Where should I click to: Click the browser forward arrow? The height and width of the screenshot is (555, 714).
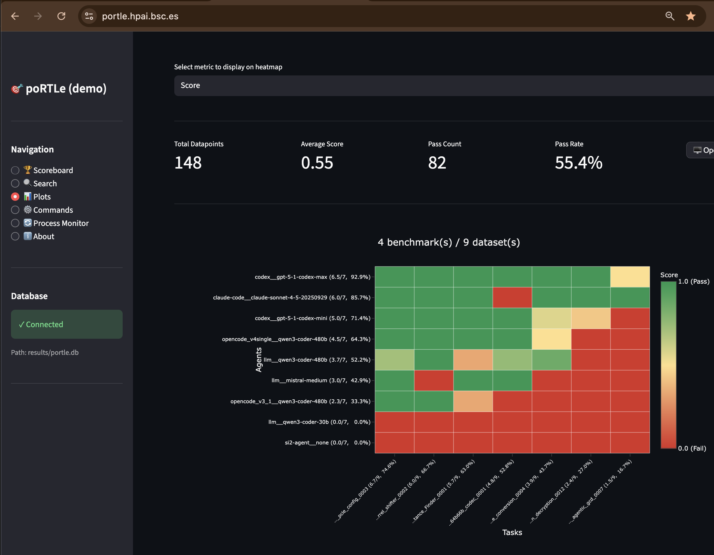(38, 16)
